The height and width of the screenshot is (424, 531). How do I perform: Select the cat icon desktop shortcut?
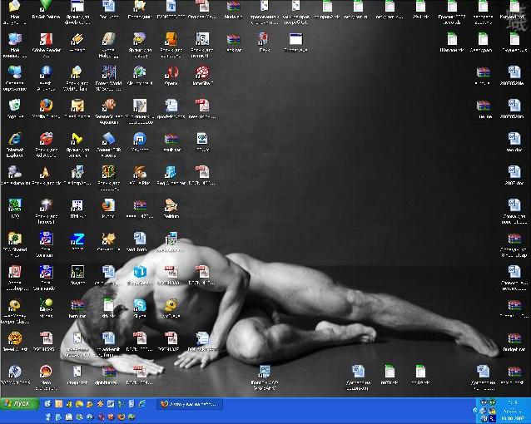(108, 239)
